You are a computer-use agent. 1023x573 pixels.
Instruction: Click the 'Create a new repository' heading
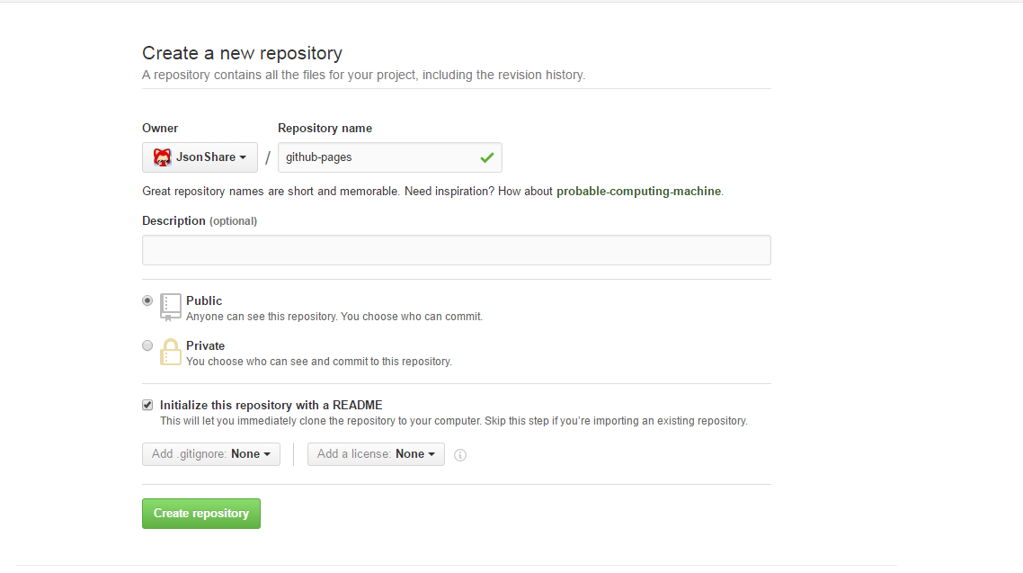(x=242, y=53)
